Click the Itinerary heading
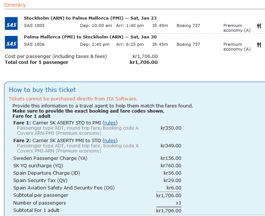Screen dimensions: 265x216 click(15, 5)
